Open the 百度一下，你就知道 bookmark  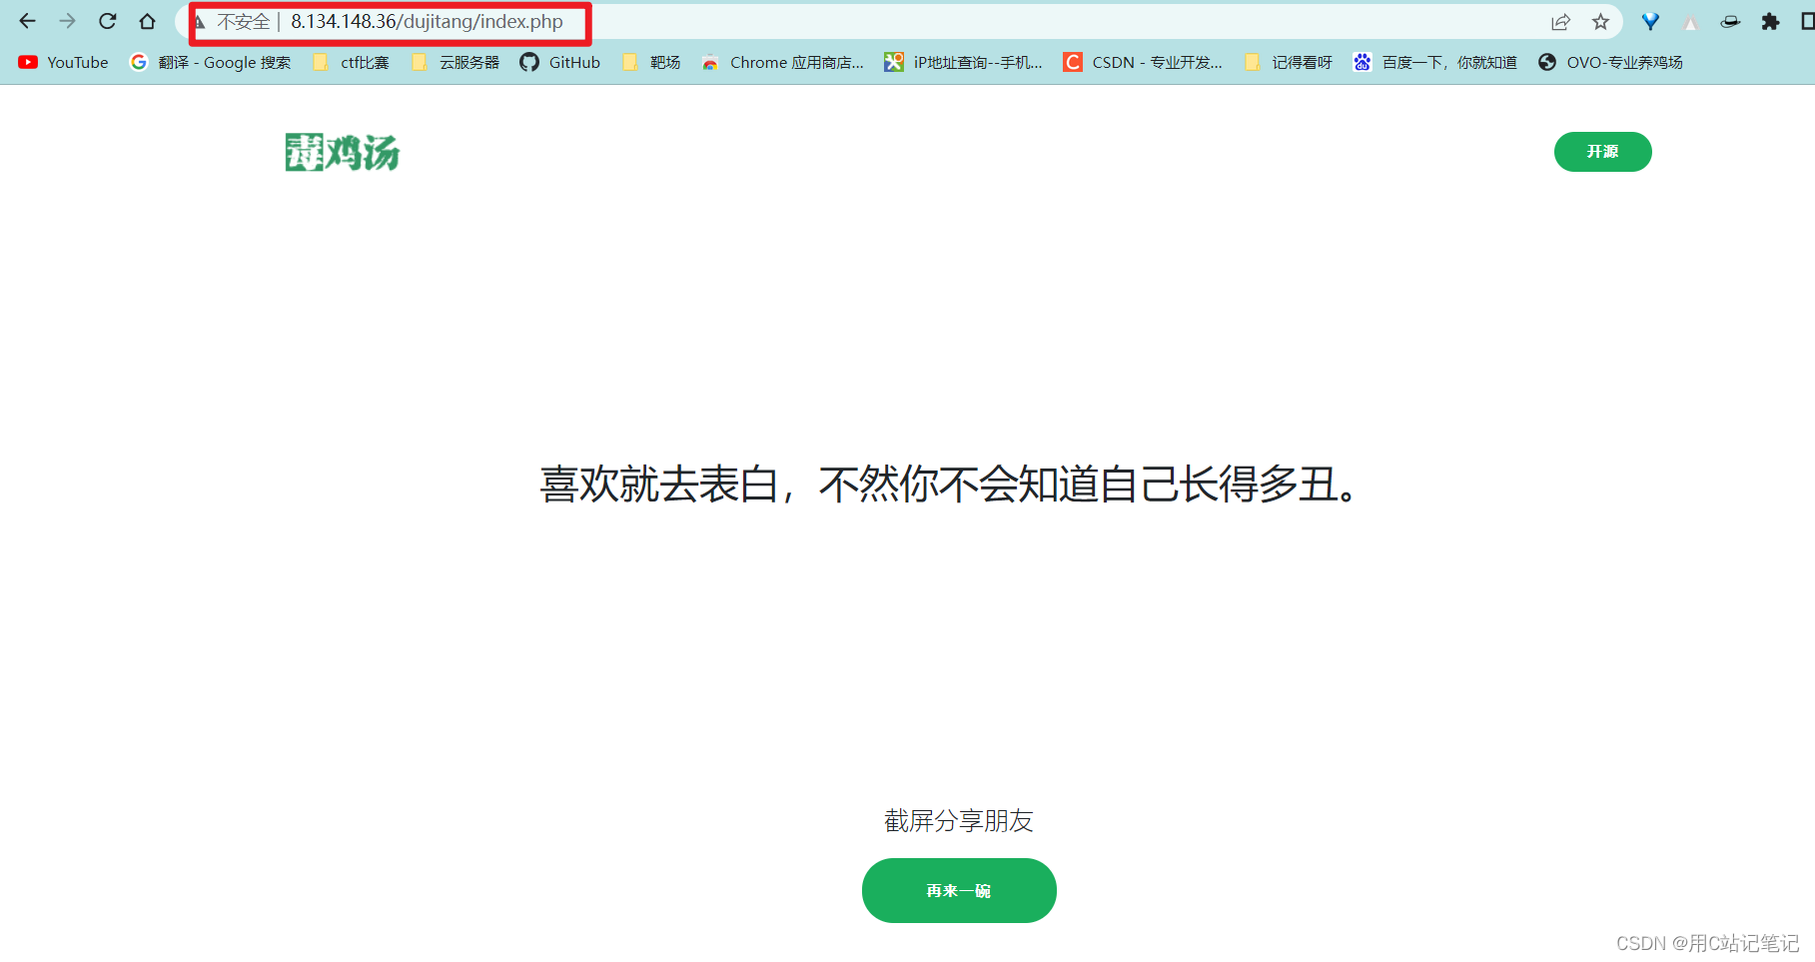(1435, 62)
